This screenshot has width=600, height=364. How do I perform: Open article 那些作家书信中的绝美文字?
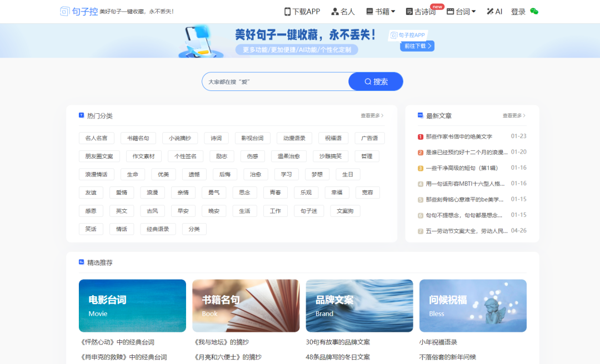point(459,136)
